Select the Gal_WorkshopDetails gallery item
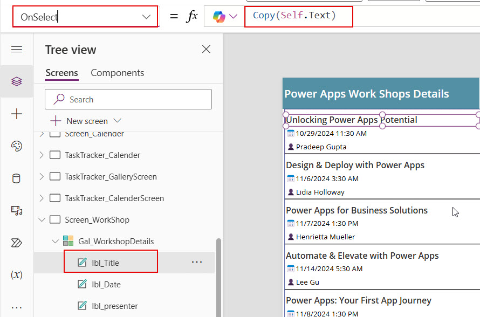Image resolution: width=480 pixels, height=317 pixels. [116, 242]
